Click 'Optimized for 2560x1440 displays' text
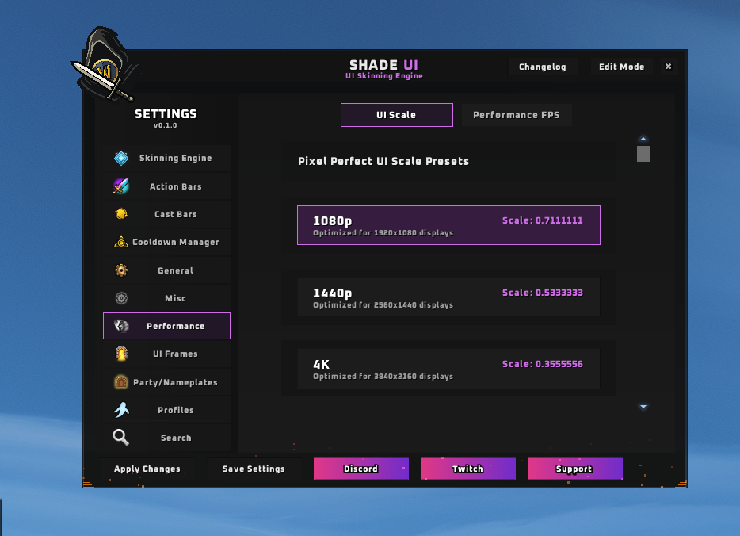 383,305
